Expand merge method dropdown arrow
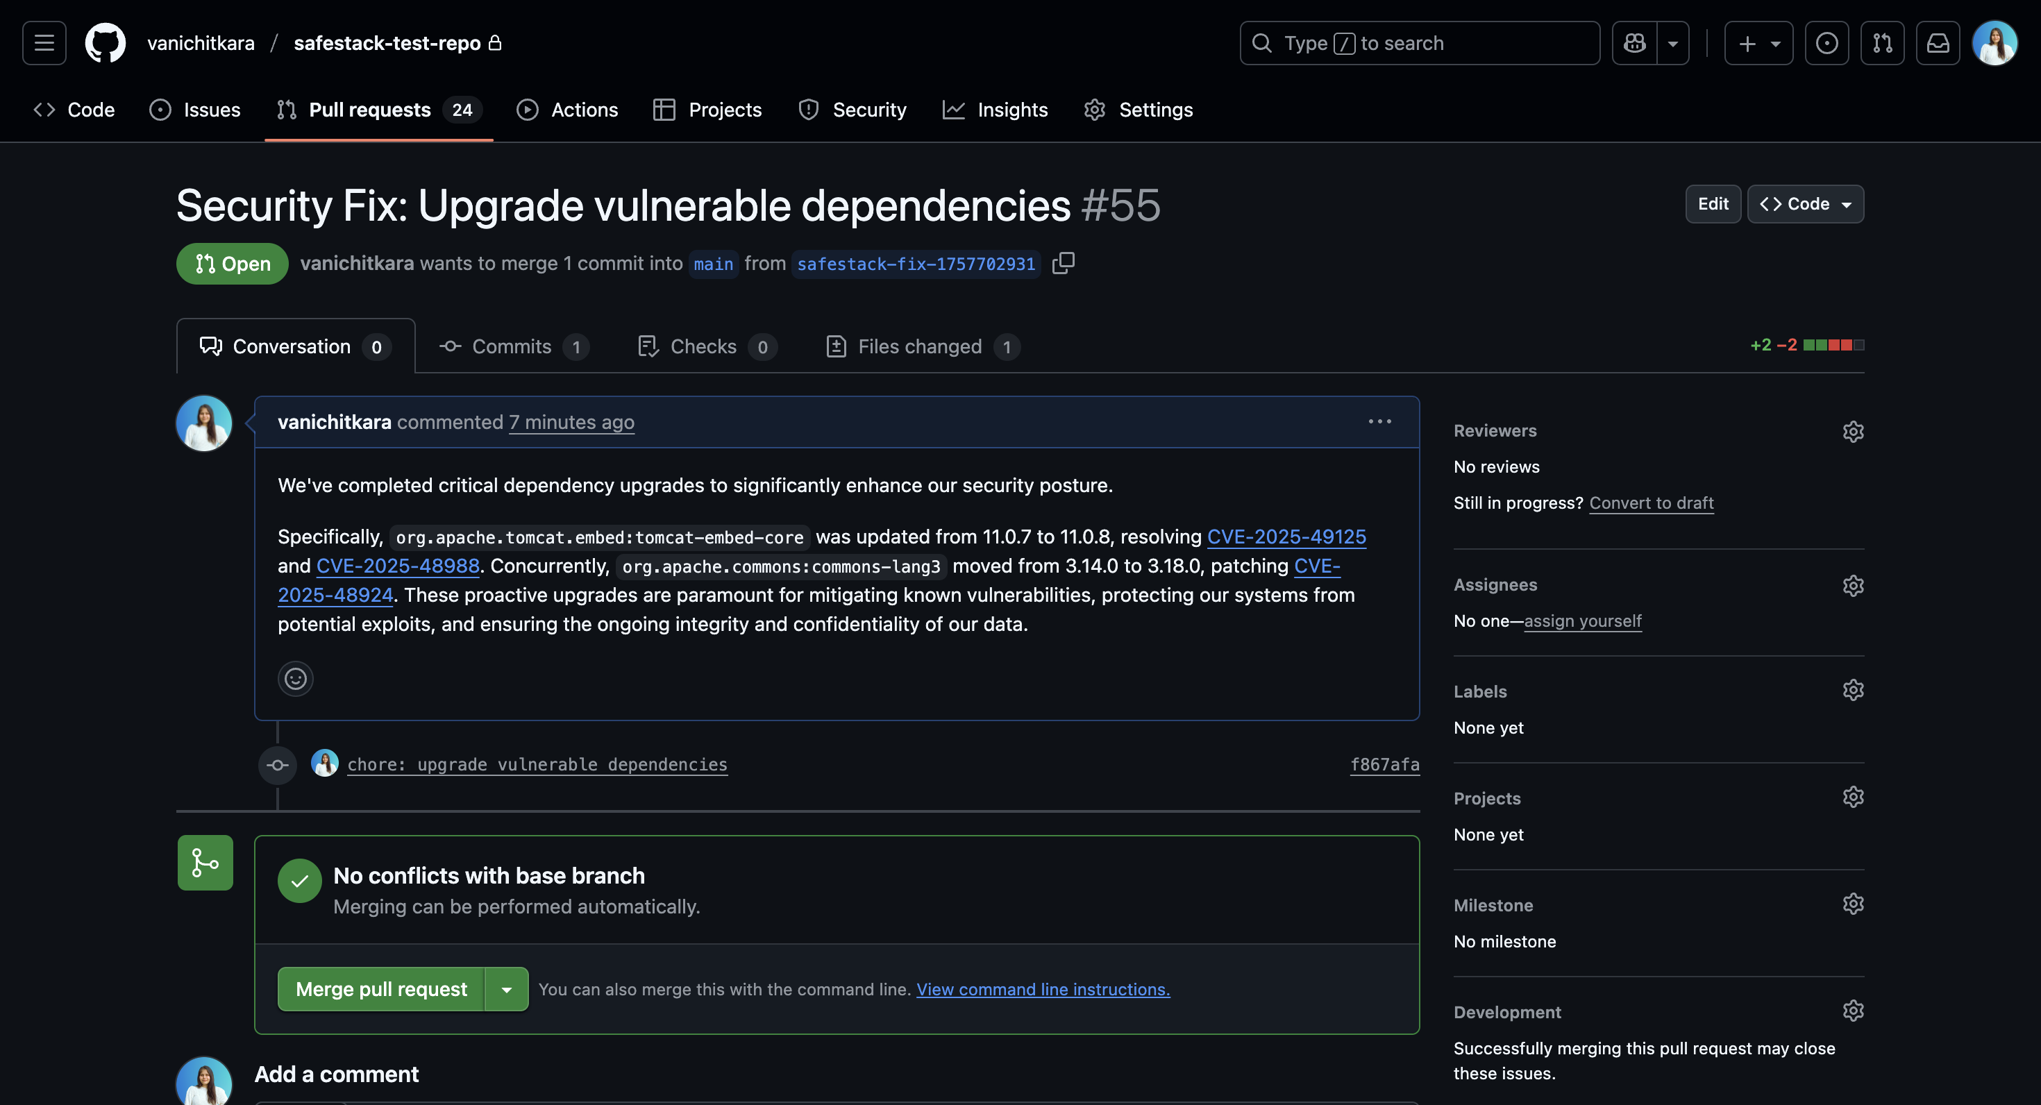Screen dimensions: 2041x1105 pyautogui.click(x=506, y=989)
